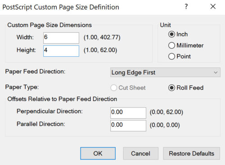Viewport: 225px width, 165px height.
Task: Click the Unit group label
Action: point(165,25)
